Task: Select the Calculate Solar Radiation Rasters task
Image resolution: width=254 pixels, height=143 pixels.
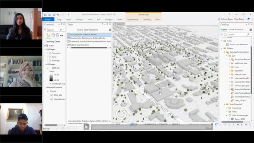Action: click(x=89, y=35)
